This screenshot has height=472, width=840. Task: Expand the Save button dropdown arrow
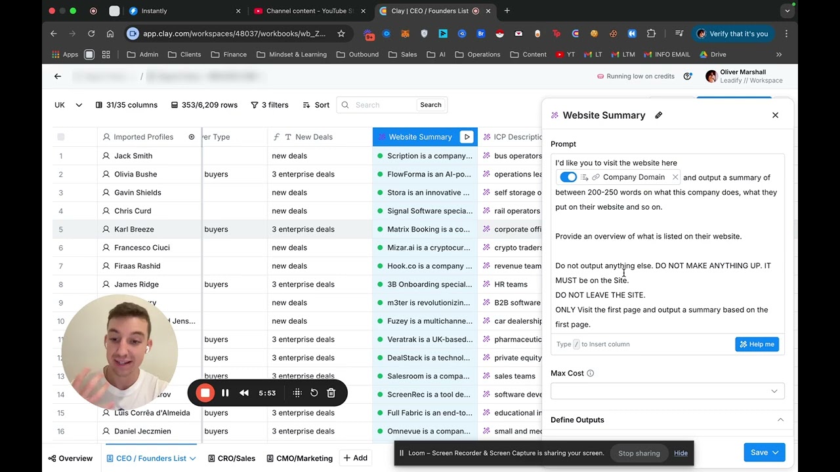click(776, 452)
